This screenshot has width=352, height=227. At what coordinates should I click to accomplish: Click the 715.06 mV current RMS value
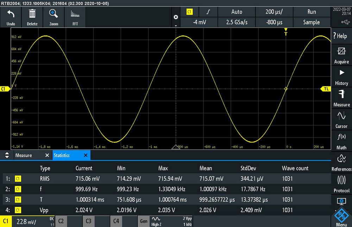88,179
